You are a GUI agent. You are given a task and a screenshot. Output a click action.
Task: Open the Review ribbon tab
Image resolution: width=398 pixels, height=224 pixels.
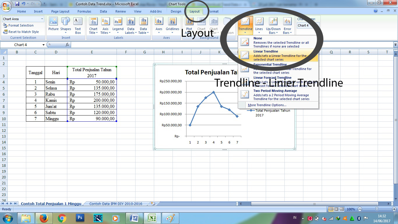pos(121,11)
